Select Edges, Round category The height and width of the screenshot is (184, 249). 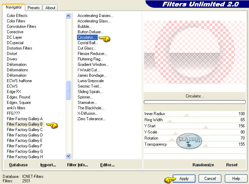[x=18, y=97]
